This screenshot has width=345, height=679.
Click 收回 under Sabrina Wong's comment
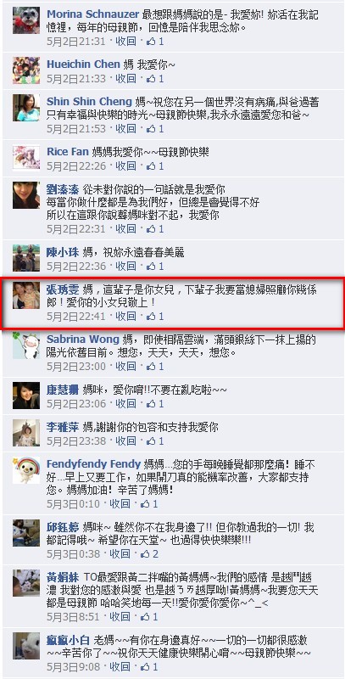125,367
